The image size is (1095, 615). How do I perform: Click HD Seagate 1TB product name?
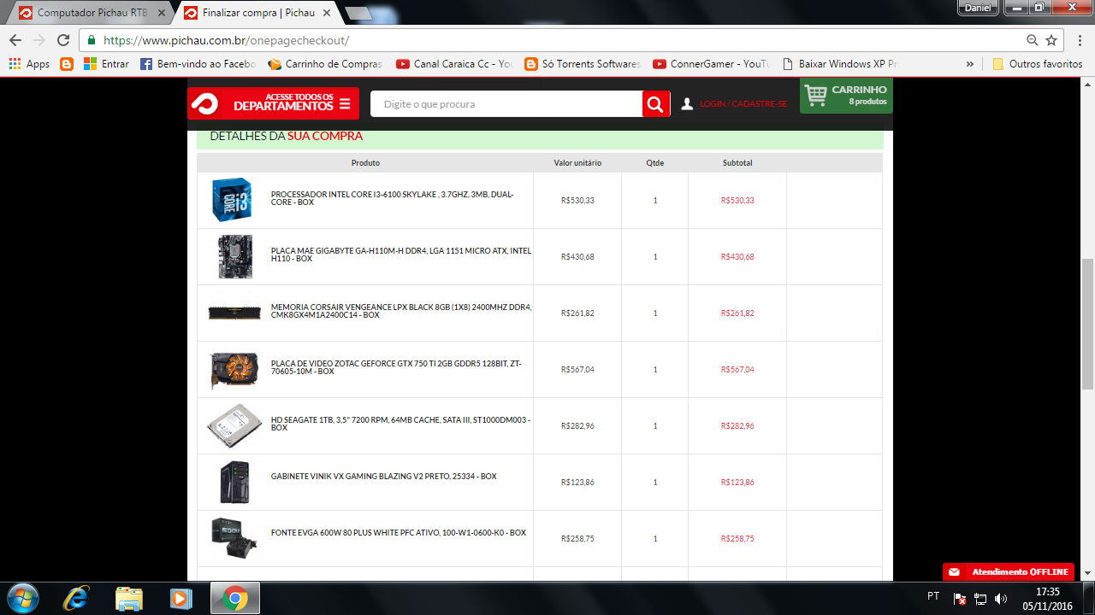[x=400, y=424]
